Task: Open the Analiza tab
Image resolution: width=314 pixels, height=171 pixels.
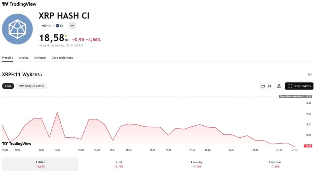Action: [x=24, y=58]
